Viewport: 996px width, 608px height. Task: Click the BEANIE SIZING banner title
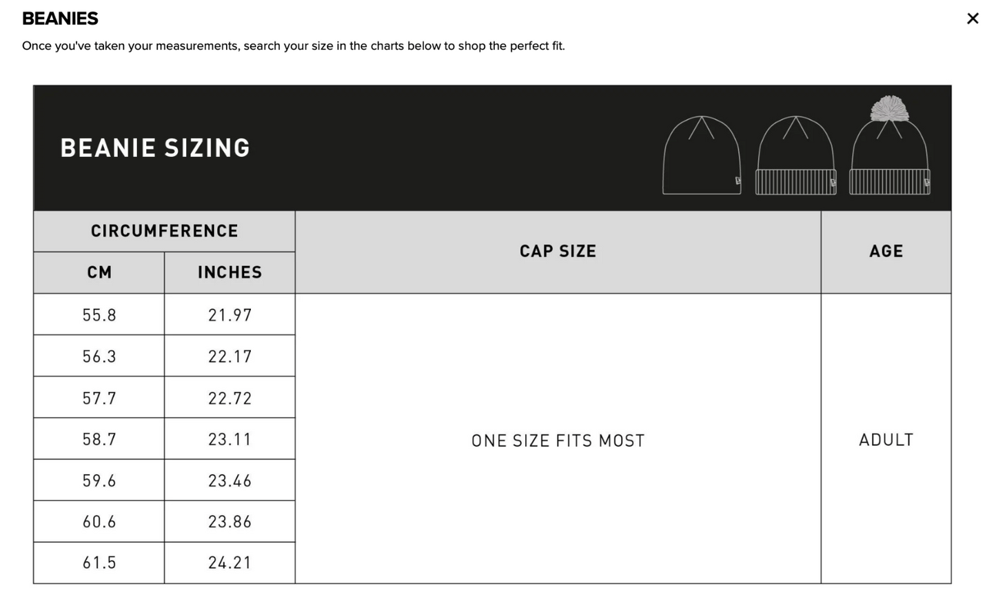pyautogui.click(x=155, y=148)
